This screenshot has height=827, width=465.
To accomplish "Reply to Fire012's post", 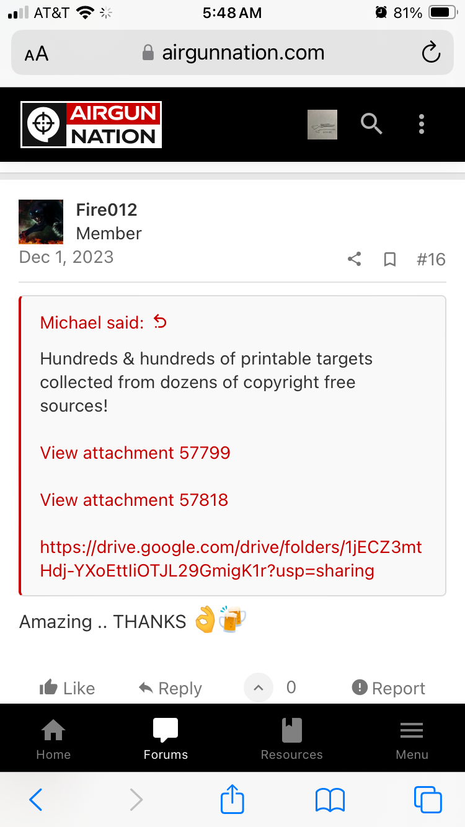I will coord(170,688).
